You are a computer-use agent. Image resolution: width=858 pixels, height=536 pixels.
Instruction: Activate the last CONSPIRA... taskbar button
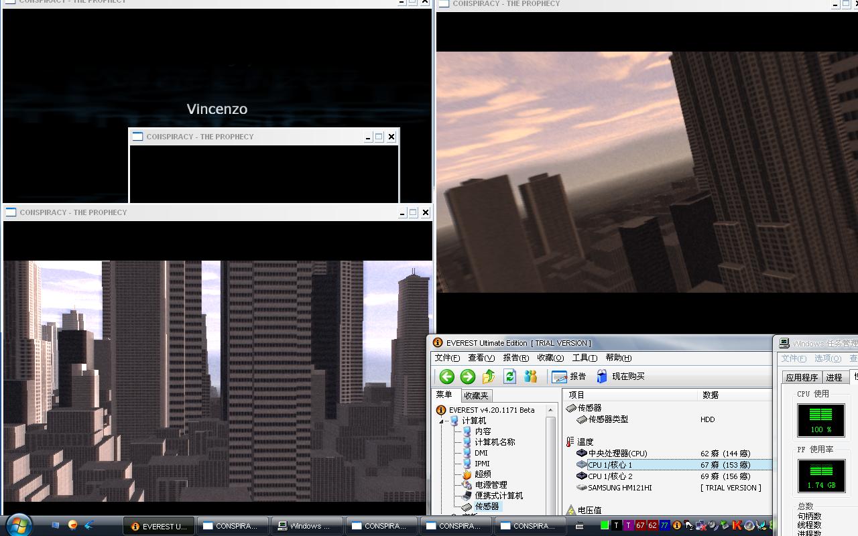[529, 526]
